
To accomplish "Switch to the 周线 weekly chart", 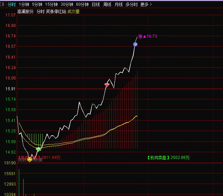I will (107, 5).
